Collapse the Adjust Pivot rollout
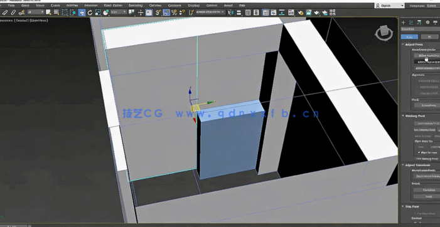 coord(414,45)
